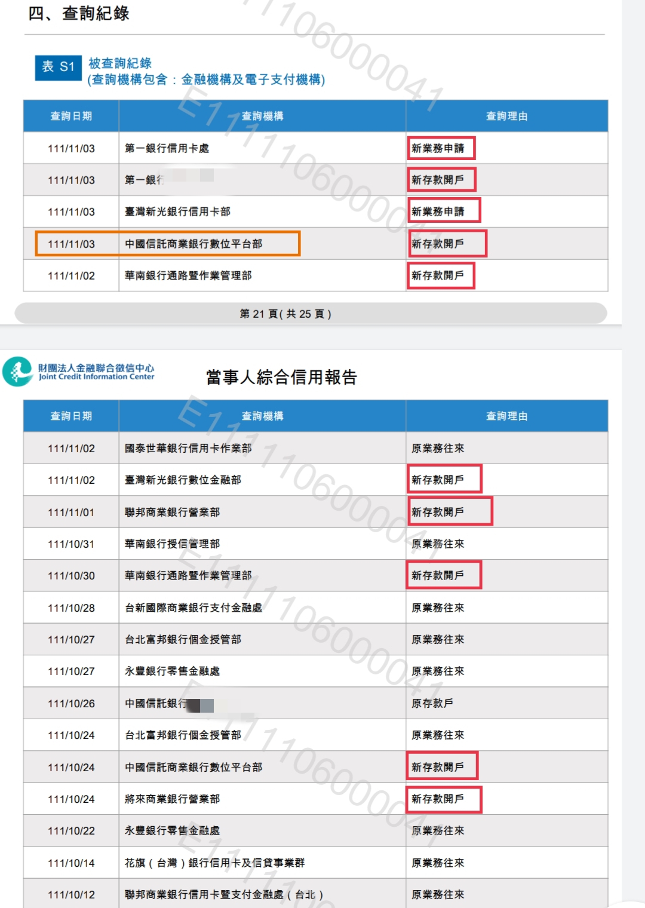Click '新存款開戶' in the 將來商業銀行營業部 row
The width and height of the screenshot is (645, 908).
click(x=438, y=799)
